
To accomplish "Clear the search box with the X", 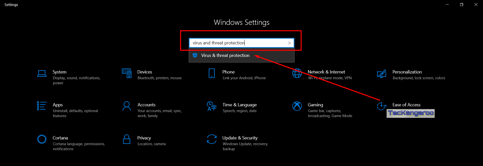I will tap(289, 43).
